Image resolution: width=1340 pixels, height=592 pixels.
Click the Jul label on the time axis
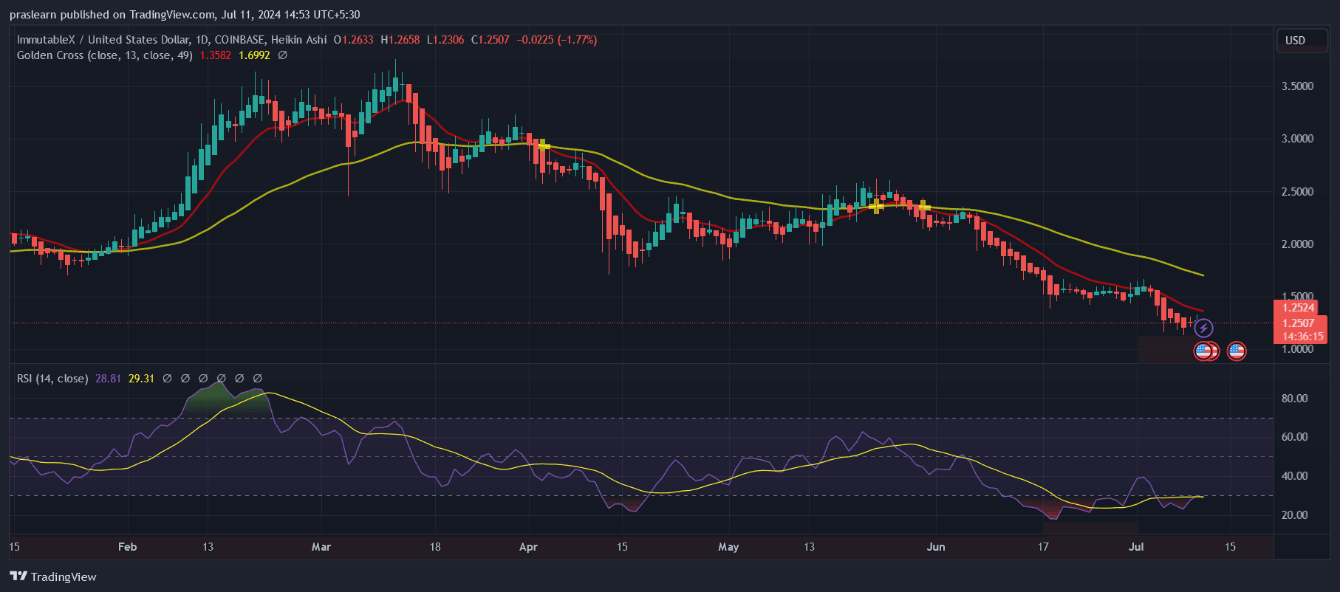click(1136, 547)
